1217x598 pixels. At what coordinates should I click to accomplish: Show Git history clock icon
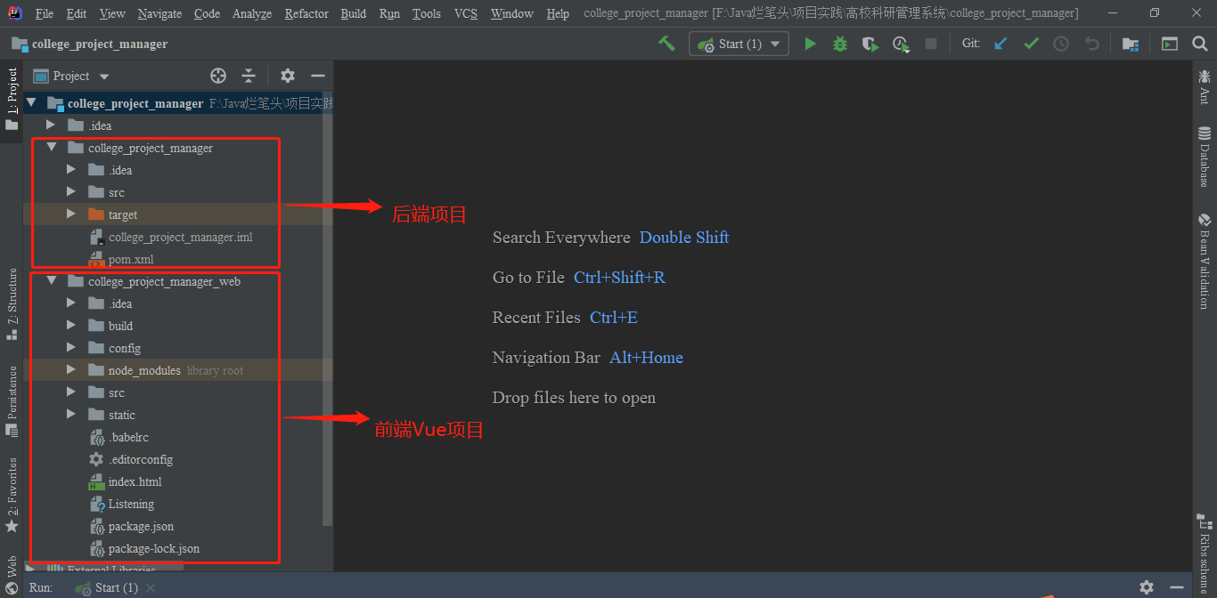pyautogui.click(x=1061, y=44)
